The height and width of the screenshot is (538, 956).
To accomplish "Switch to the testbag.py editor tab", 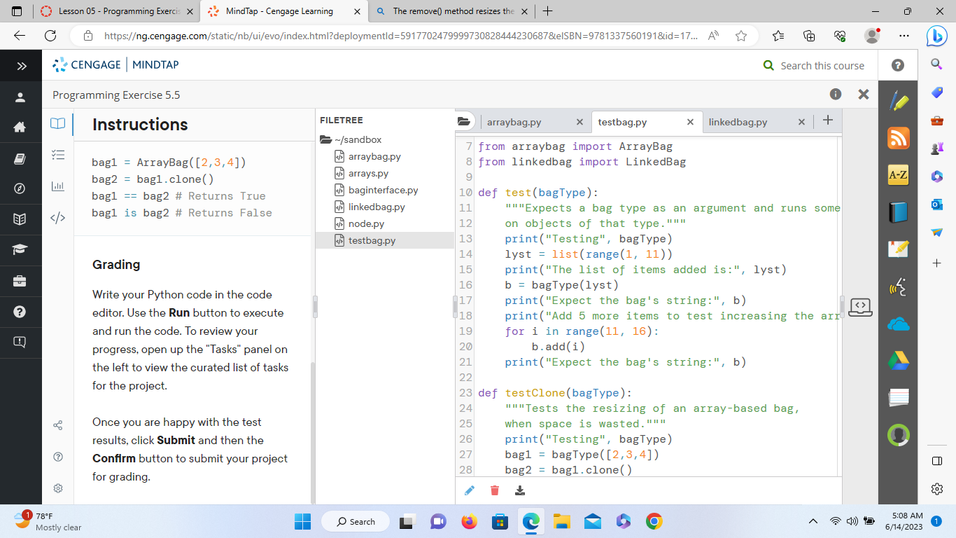I will pos(622,122).
